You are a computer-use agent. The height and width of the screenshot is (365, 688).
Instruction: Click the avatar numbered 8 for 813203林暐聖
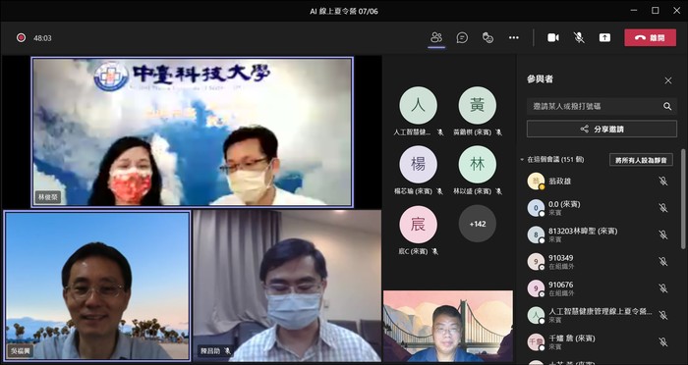tap(536, 235)
